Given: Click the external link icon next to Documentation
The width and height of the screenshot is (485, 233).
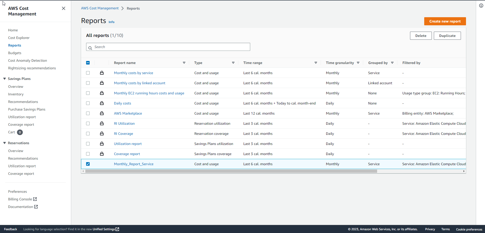Looking at the screenshot, I should point(36,207).
